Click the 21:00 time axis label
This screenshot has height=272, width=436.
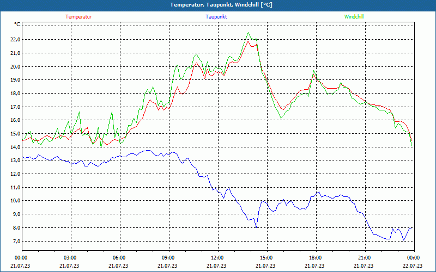coord(364,258)
